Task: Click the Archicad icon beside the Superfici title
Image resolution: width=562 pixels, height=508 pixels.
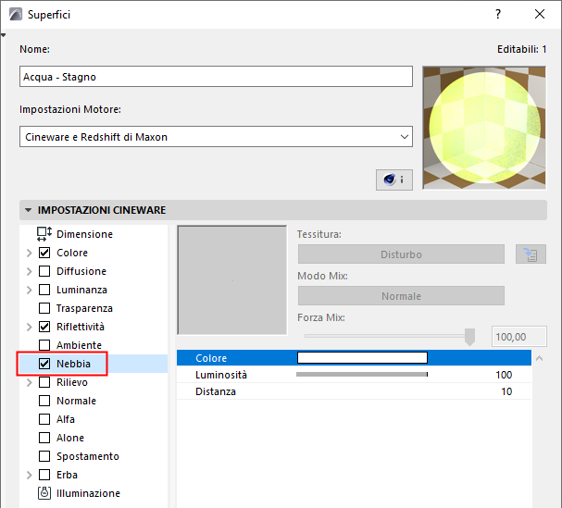Action: coord(16,15)
